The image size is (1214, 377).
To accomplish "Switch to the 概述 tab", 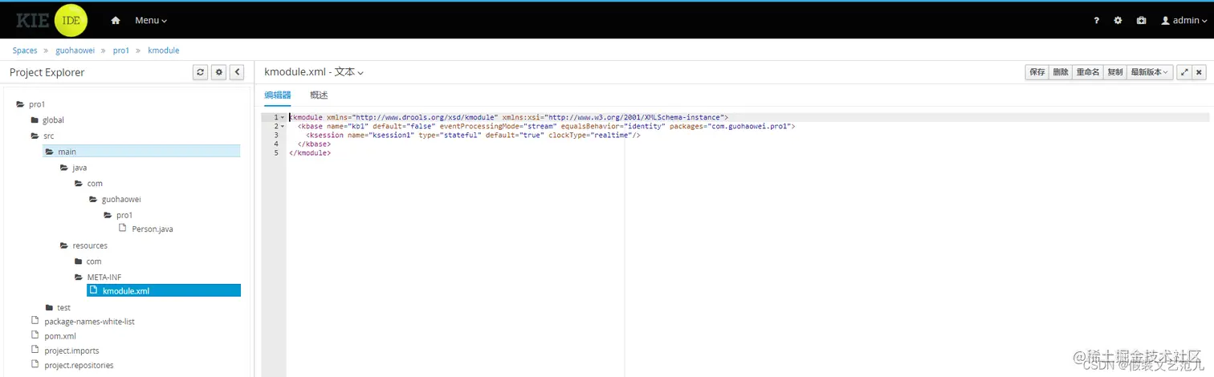I will click(x=319, y=95).
